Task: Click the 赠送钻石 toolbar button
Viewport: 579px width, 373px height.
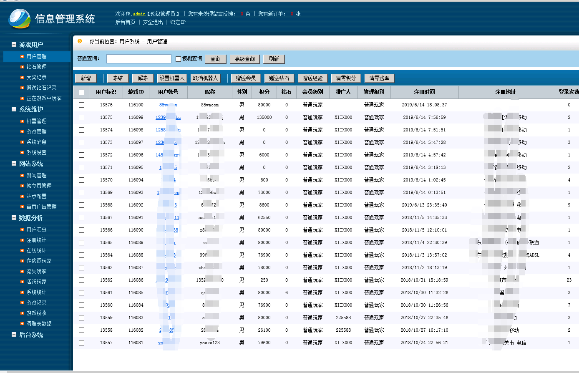Action: (279, 78)
